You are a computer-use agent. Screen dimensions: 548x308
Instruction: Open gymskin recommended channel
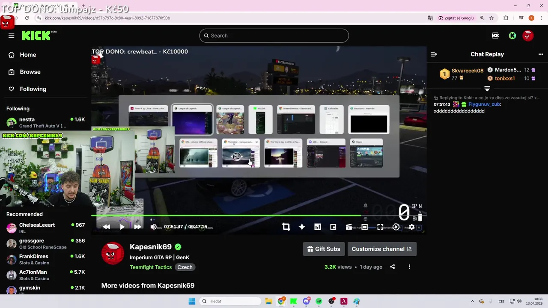pyautogui.click(x=45, y=290)
